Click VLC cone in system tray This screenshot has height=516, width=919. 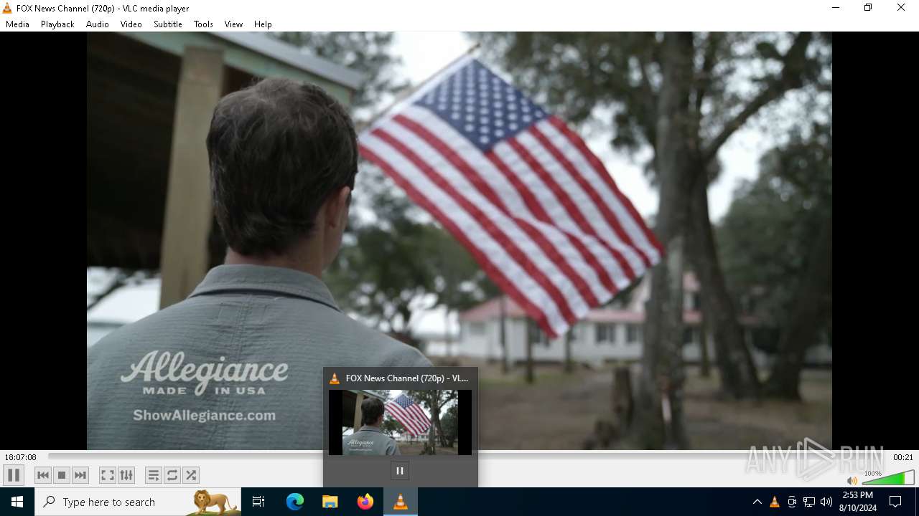pos(775,502)
